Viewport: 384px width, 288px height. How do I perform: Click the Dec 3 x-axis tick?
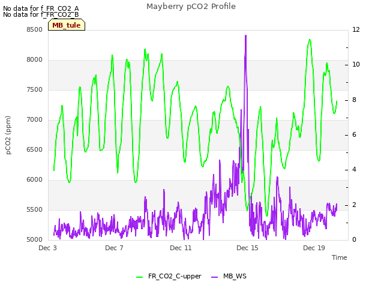click(x=47, y=248)
